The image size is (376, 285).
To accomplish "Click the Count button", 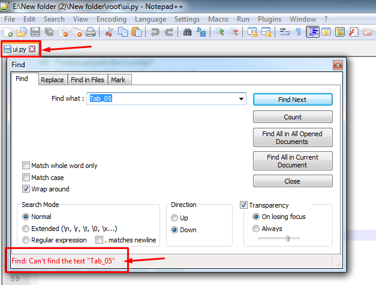I will click(x=293, y=117).
